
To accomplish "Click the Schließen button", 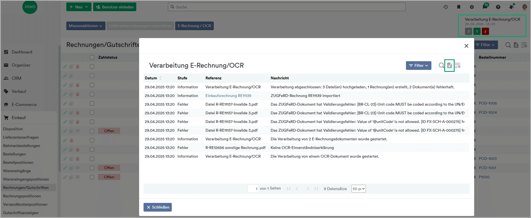I will click(x=158, y=207).
